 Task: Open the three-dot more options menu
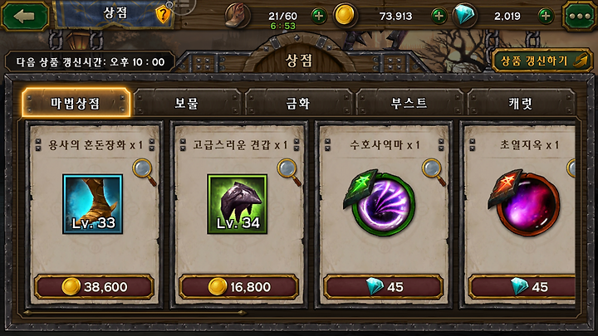click(580, 16)
